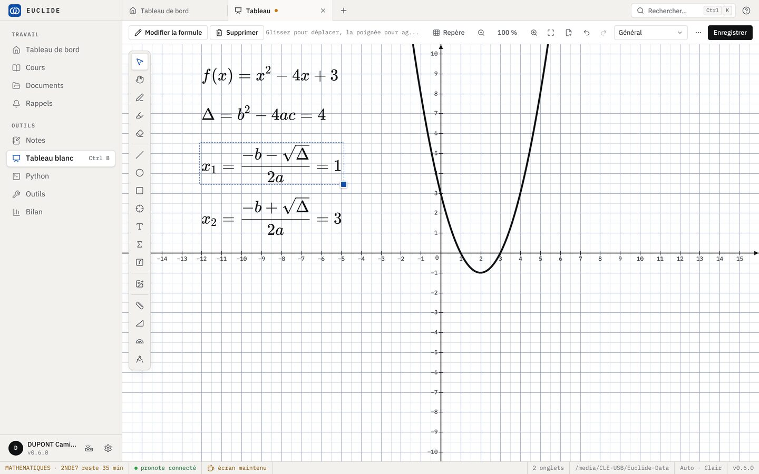Select the rectangle shape tool

tap(140, 191)
